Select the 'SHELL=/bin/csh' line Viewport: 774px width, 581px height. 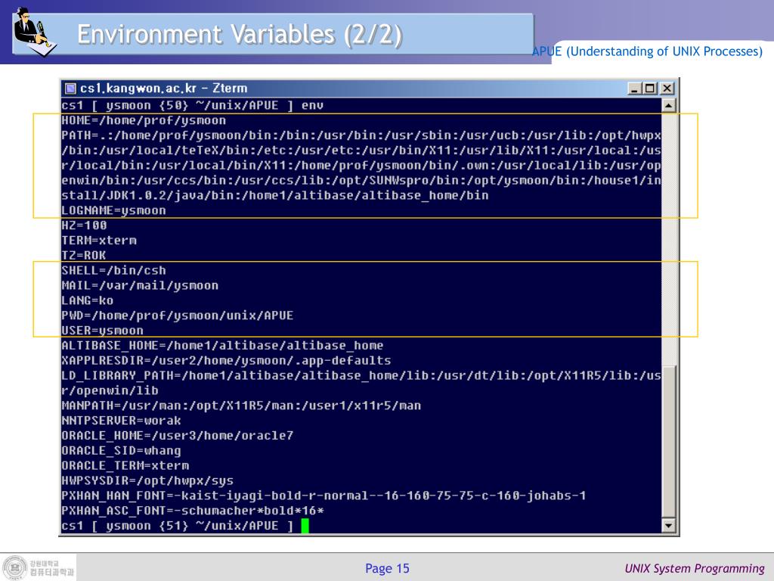113,271
